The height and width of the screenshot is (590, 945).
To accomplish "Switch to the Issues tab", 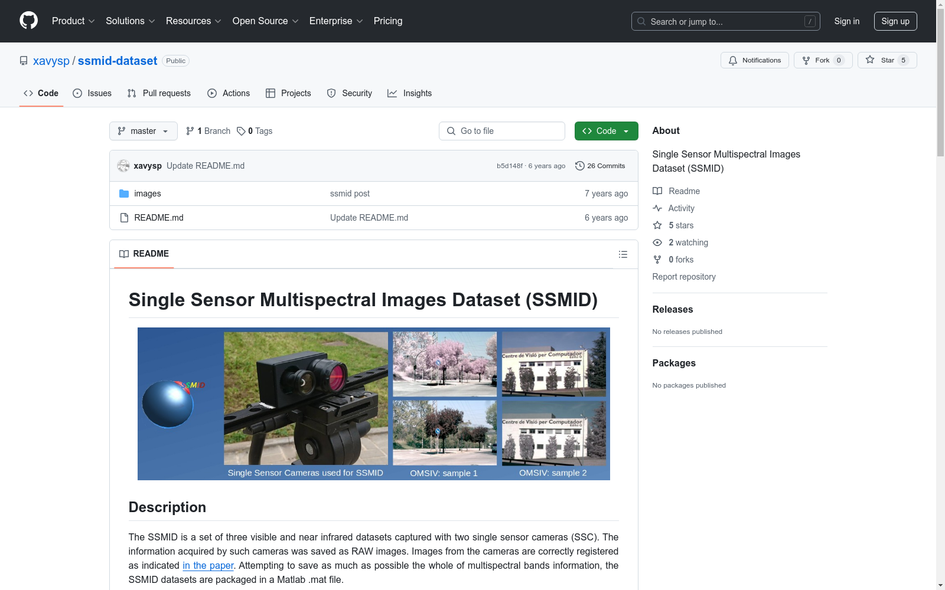I will coord(92,93).
